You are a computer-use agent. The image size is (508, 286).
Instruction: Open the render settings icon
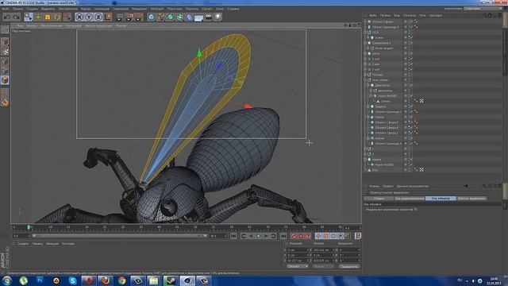[x=139, y=17]
